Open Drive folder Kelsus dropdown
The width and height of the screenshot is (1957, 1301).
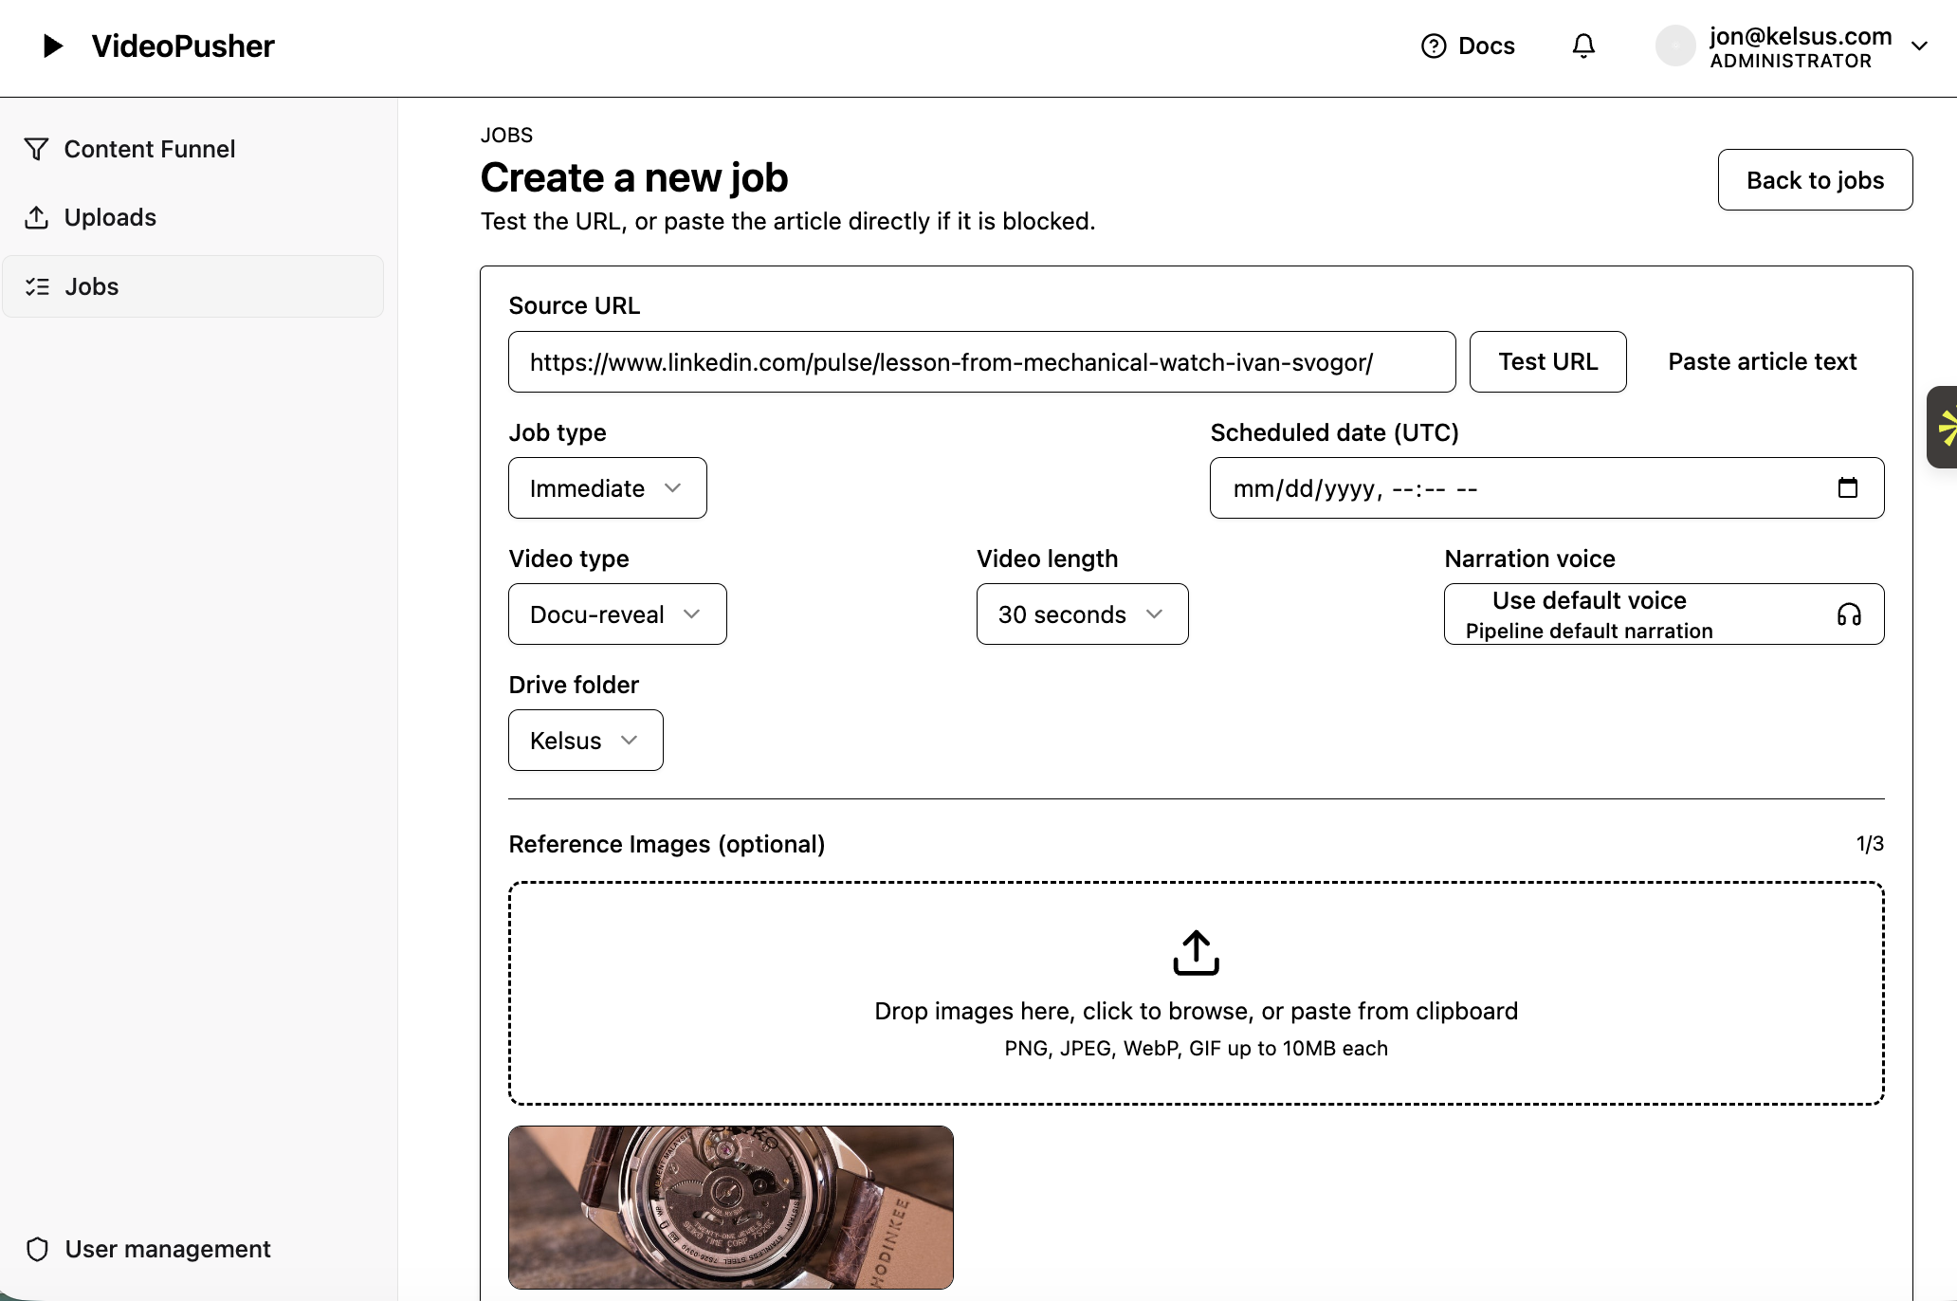pyautogui.click(x=585, y=741)
